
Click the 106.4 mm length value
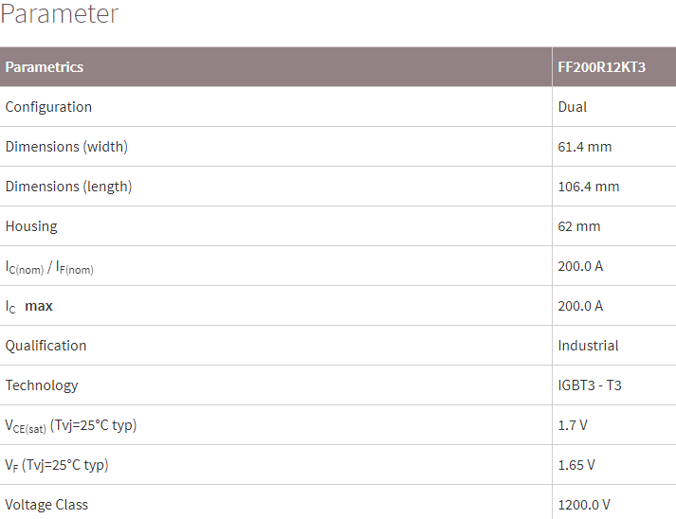click(589, 187)
